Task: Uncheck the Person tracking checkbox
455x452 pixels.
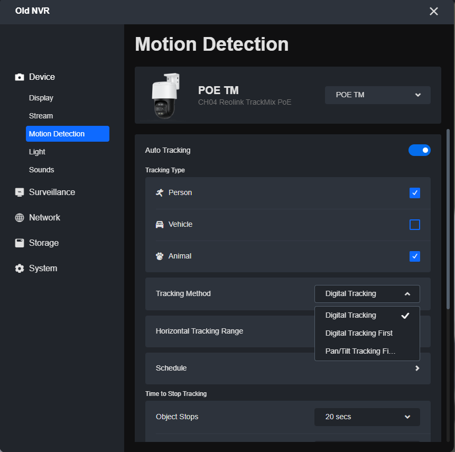Action: [415, 193]
